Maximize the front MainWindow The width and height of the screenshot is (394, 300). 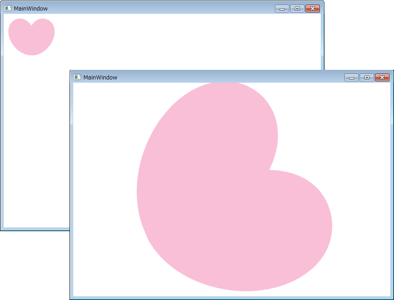(367, 78)
